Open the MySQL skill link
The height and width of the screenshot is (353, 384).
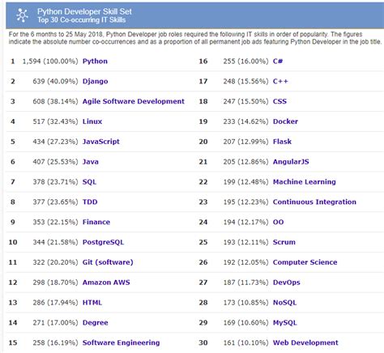coord(285,323)
